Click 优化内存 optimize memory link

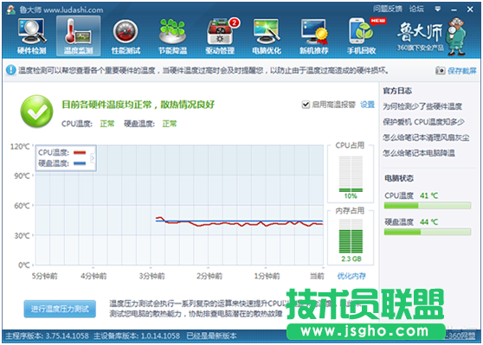(x=351, y=276)
